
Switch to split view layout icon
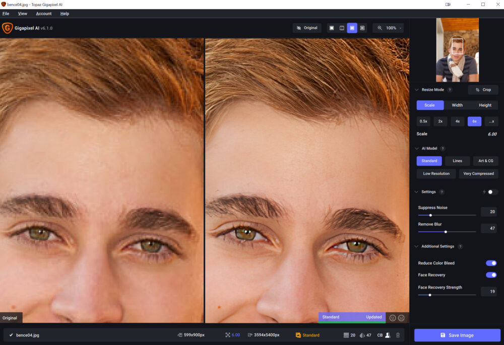(x=342, y=28)
